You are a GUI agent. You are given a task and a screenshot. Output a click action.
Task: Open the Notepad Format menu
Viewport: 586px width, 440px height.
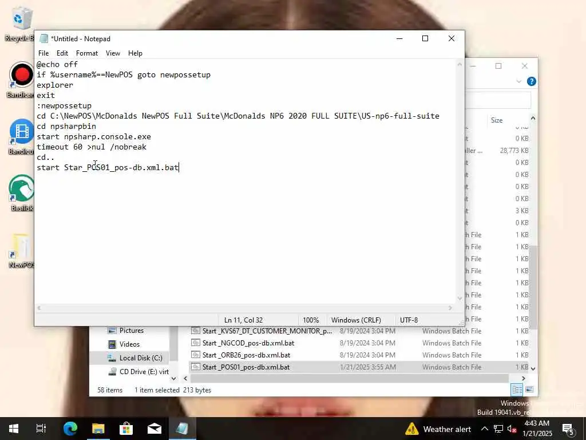(87, 53)
